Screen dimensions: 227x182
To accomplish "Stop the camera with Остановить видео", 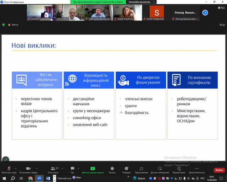I will (28, 169).
